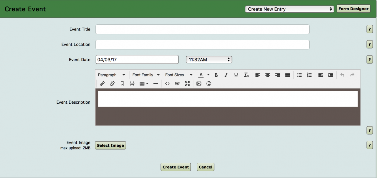This screenshot has width=377, height=178.
Task: Open the emoticons smiley picker
Action: 209,84
